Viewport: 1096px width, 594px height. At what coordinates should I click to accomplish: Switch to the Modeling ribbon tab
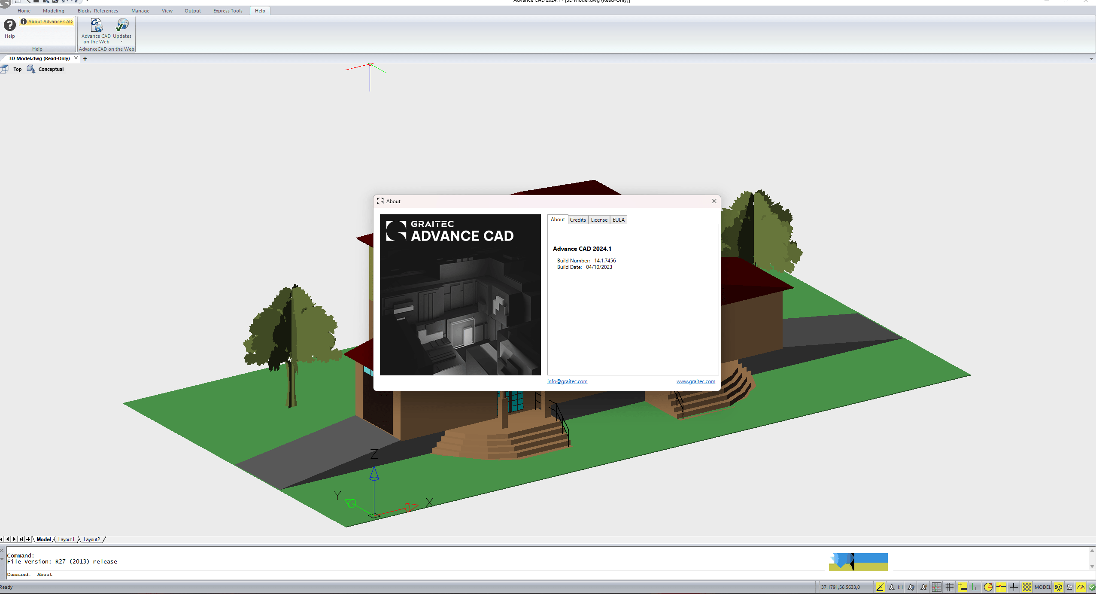point(54,11)
